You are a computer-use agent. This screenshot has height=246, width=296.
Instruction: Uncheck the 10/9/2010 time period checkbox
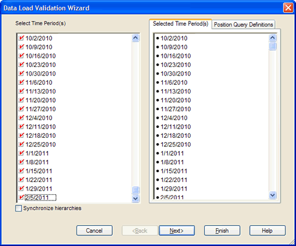tap(21, 47)
